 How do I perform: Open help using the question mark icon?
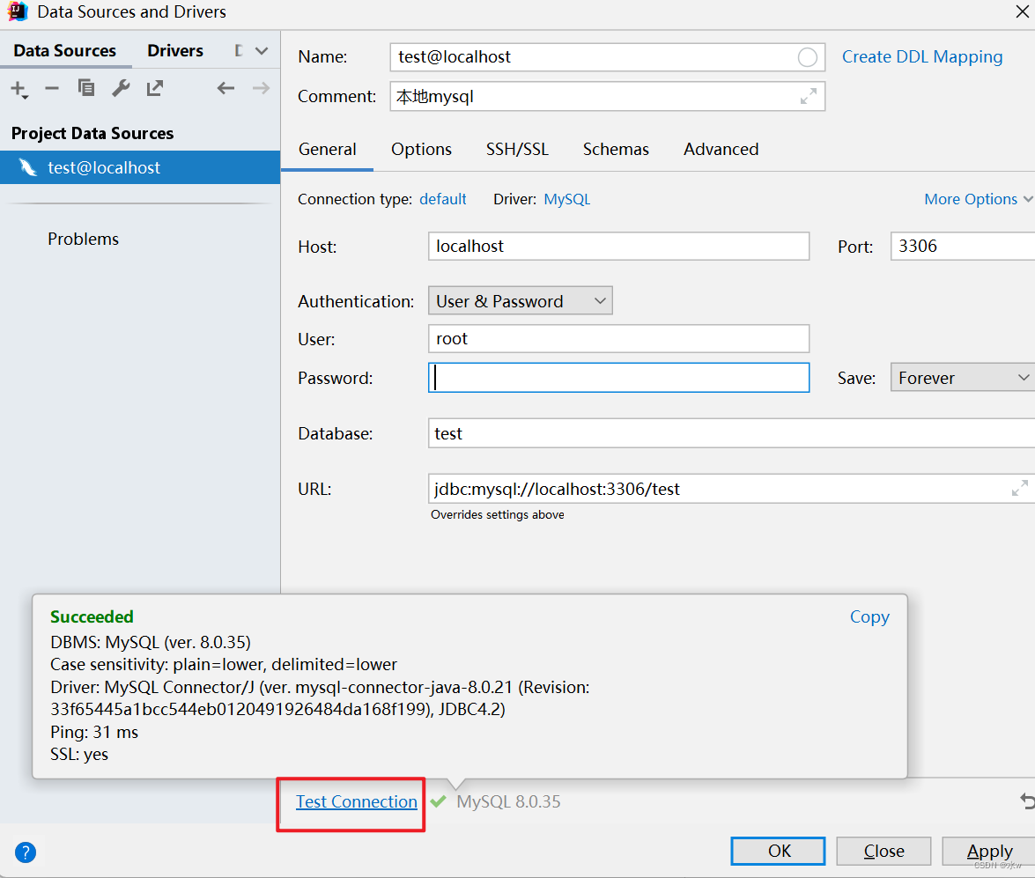25,852
